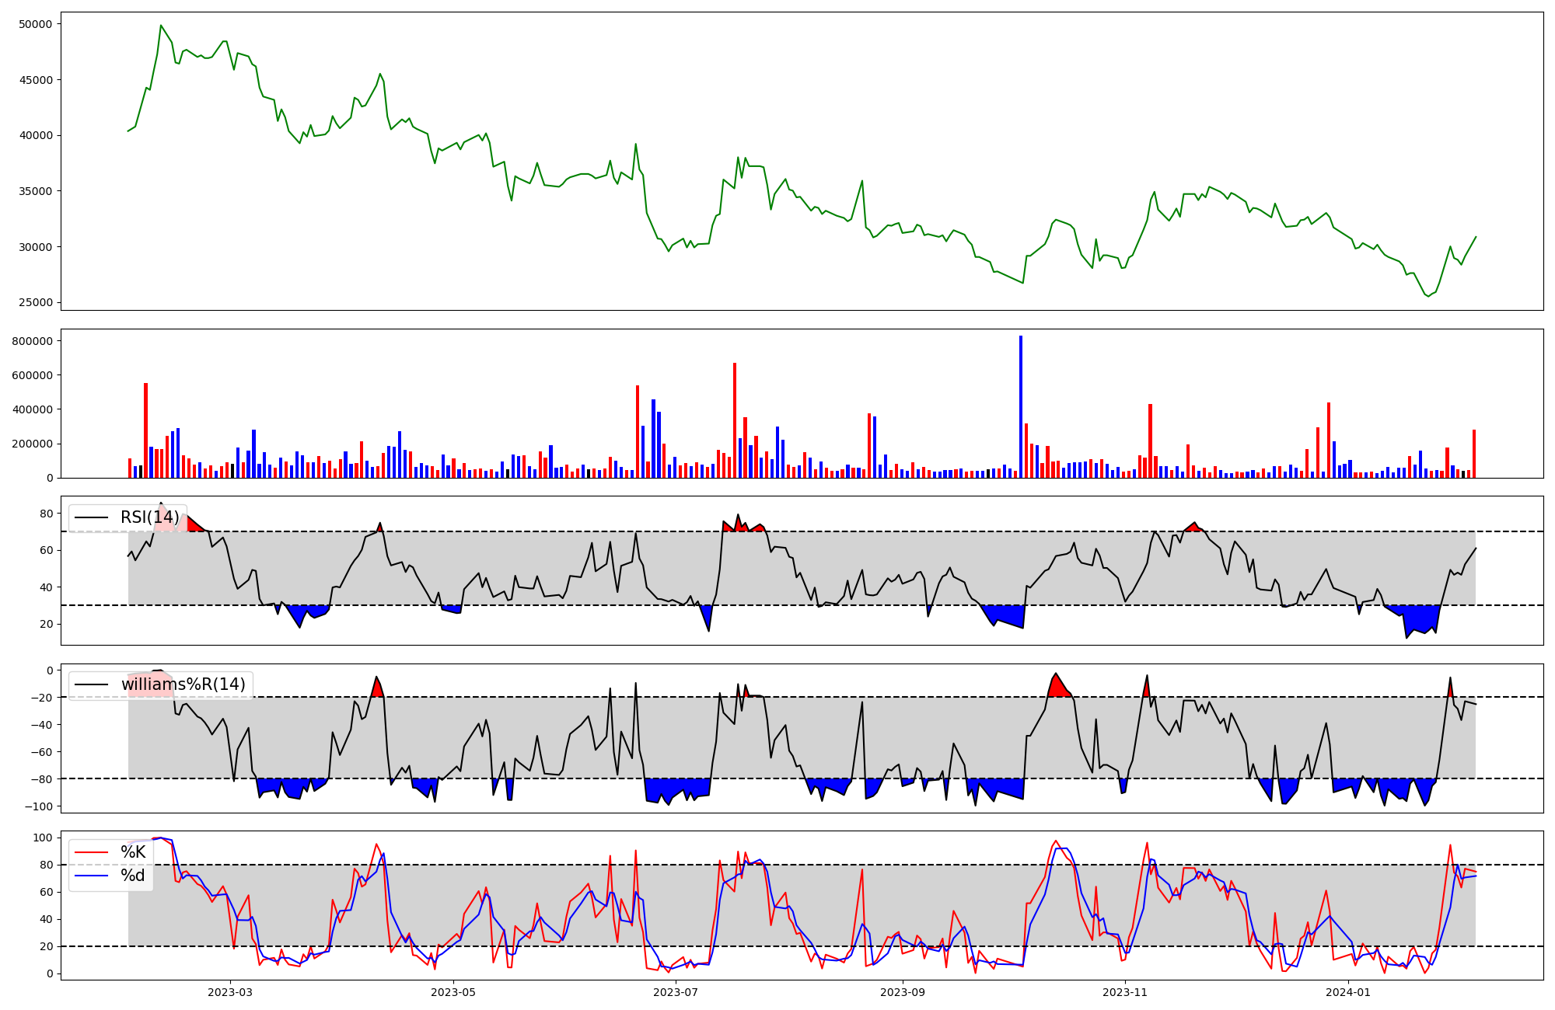Viewport: 1555px width, 1010px height.
Task: Click the −60 Williams %R axis tick
Action: coord(40,752)
